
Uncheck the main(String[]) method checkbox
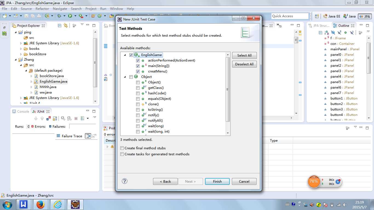(138, 66)
